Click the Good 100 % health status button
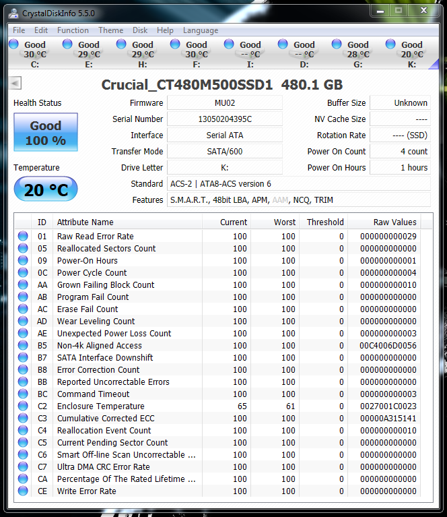 click(46, 133)
